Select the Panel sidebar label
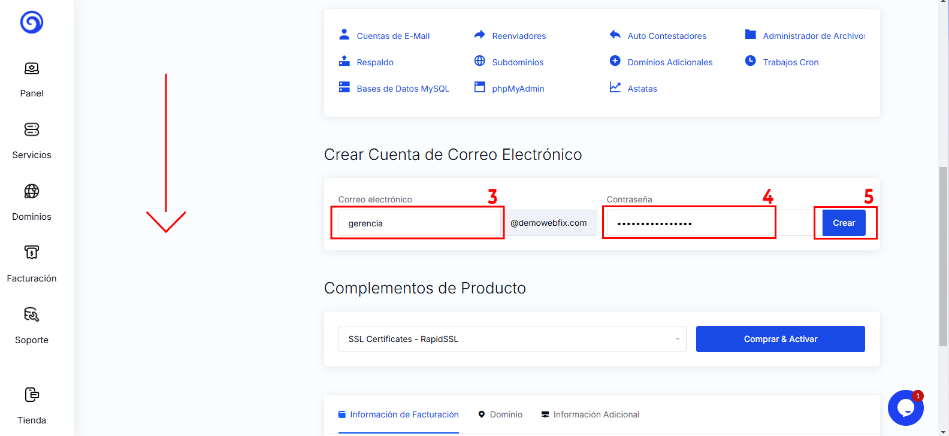Image resolution: width=949 pixels, height=436 pixels. pyautogui.click(x=32, y=93)
